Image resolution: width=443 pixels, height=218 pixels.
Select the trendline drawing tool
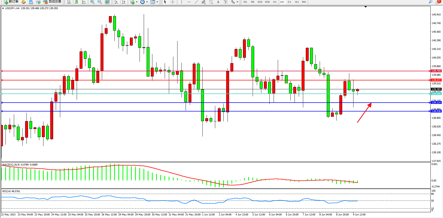pyautogui.click(x=196, y=2)
